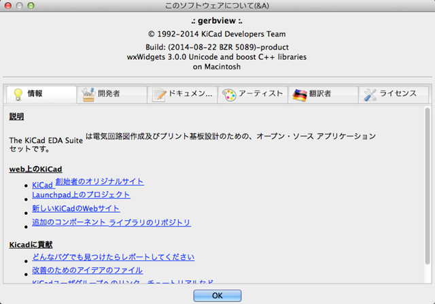The image size is (435, 304).
Task: Click the pencil-and-paper icon on ドキュメン... tab
Action: (160, 95)
